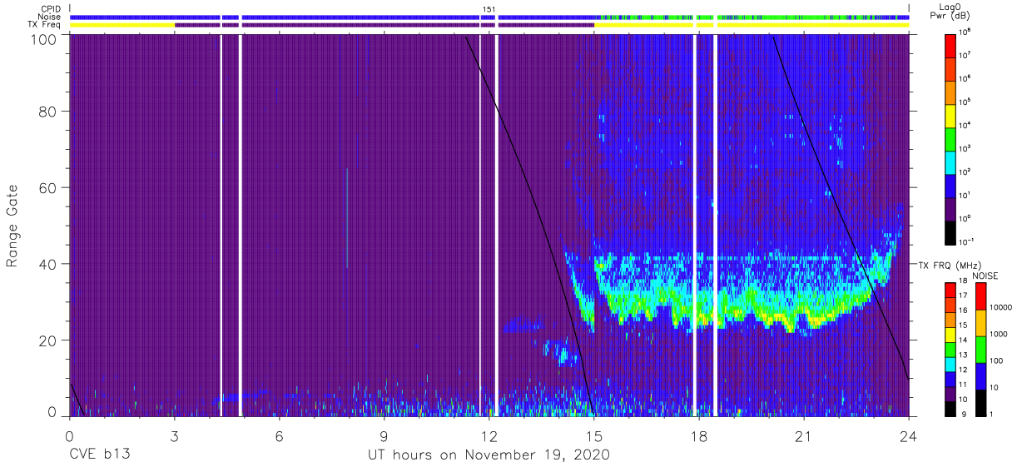Click the 'Lag0 Pwr (dB)' colorbar title
This screenshot has height=472, width=1022.
click(952, 11)
